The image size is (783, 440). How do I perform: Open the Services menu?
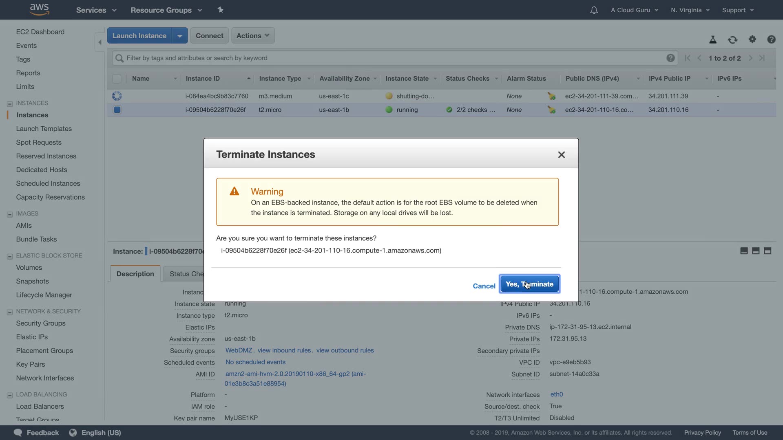(96, 10)
